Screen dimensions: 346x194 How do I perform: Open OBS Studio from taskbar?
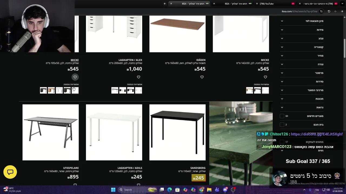233,190
